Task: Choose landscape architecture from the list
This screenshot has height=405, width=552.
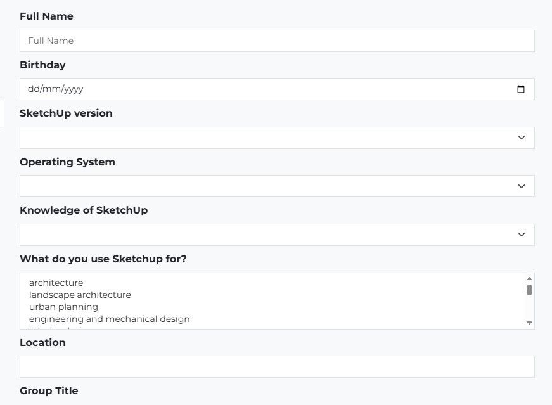Action: pyautogui.click(x=80, y=295)
